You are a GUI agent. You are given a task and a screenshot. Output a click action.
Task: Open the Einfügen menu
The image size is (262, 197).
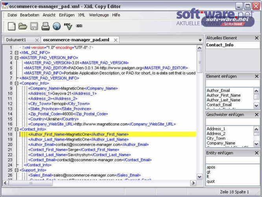click(66, 15)
